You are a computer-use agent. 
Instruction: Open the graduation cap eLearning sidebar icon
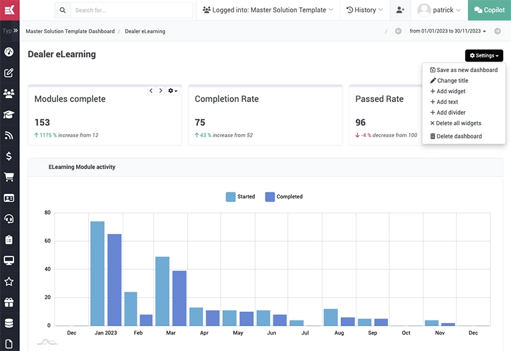(9, 115)
